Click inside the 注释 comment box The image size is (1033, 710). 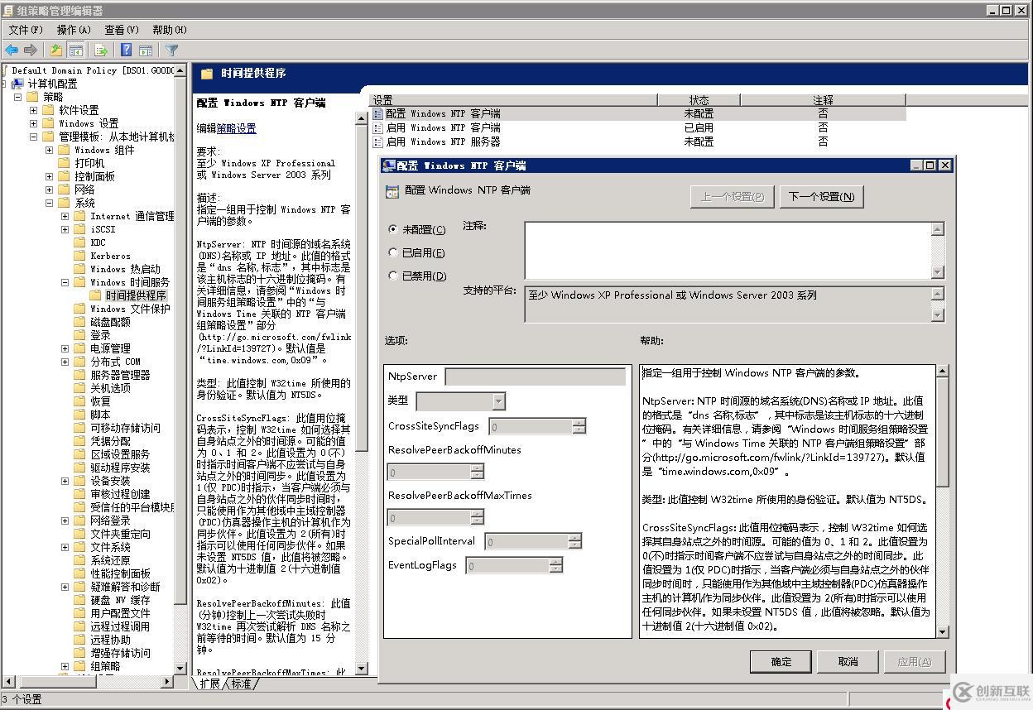tap(728, 250)
